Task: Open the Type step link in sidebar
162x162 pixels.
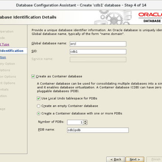Action: pyautogui.click(x=4, y=44)
